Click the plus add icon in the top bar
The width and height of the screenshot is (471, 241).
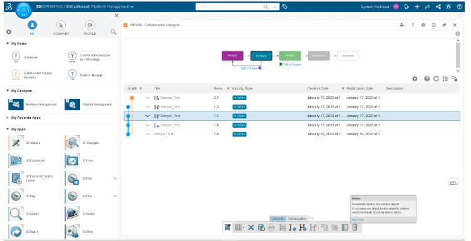tap(417, 7)
